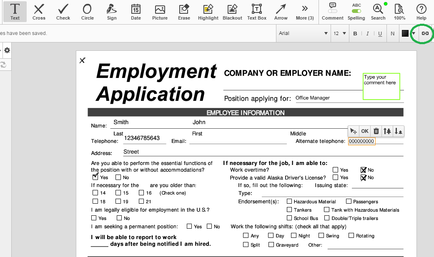Image resolution: width=434 pixels, height=257 pixels.
Task: Click the refresh icon on left sidebar
Action: [3, 65]
